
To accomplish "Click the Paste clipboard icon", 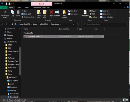I will pyautogui.click(x=18, y=13).
